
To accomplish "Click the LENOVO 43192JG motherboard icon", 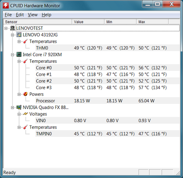I will click(x=19, y=35).
